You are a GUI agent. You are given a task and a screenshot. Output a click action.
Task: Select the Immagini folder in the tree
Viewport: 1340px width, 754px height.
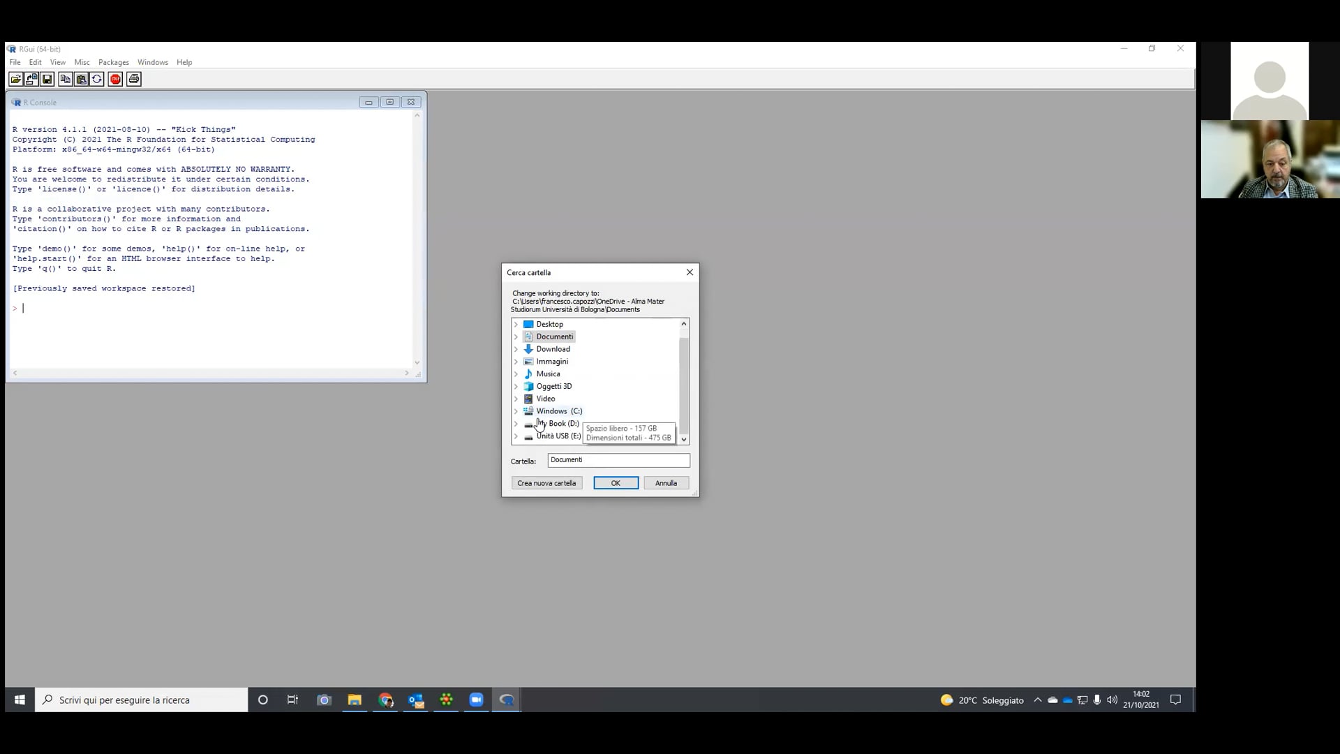point(552,362)
